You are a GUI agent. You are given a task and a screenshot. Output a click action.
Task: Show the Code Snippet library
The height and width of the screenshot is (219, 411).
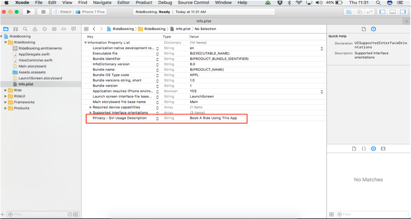[364, 149]
